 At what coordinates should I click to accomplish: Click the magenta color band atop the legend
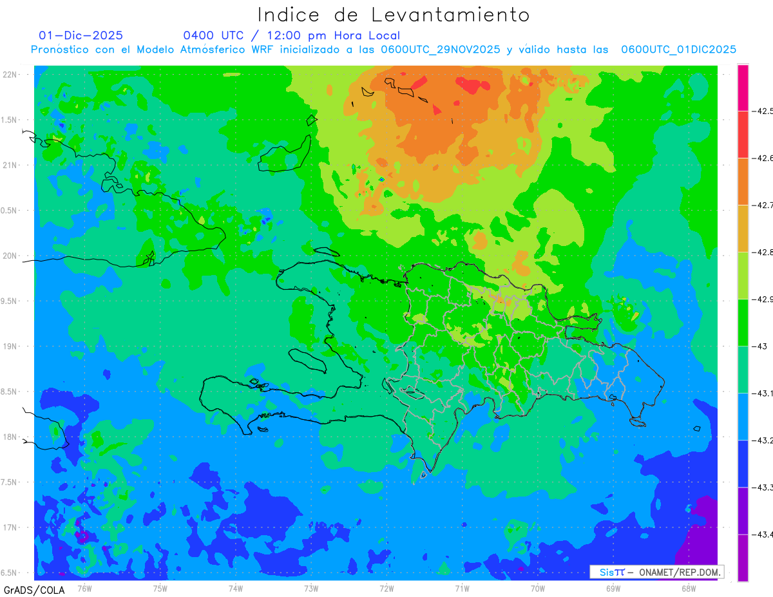tap(743, 88)
